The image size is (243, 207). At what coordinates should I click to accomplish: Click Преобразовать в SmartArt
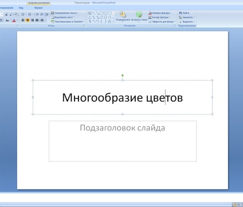coord(68,22)
